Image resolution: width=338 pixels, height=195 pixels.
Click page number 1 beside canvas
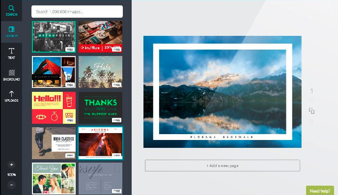coord(311,91)
